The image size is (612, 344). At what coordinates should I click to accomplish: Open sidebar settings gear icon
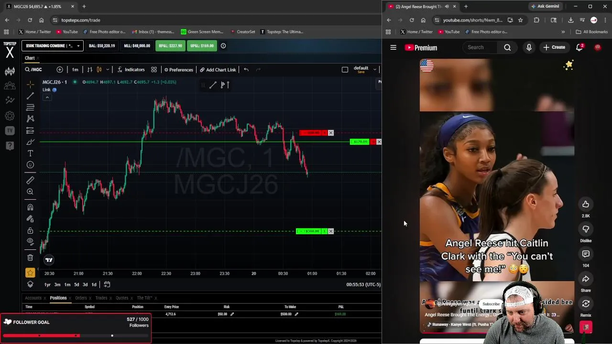(10, 116)
